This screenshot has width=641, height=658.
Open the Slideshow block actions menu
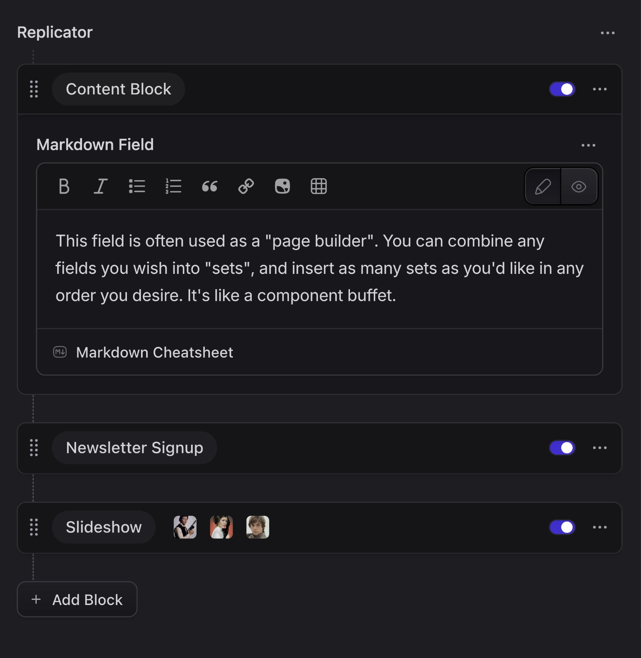coord(600,527)
